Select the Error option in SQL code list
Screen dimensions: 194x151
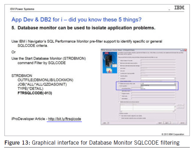158,87
